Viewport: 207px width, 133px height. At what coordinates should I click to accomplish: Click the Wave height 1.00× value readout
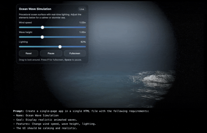[82, 32]
